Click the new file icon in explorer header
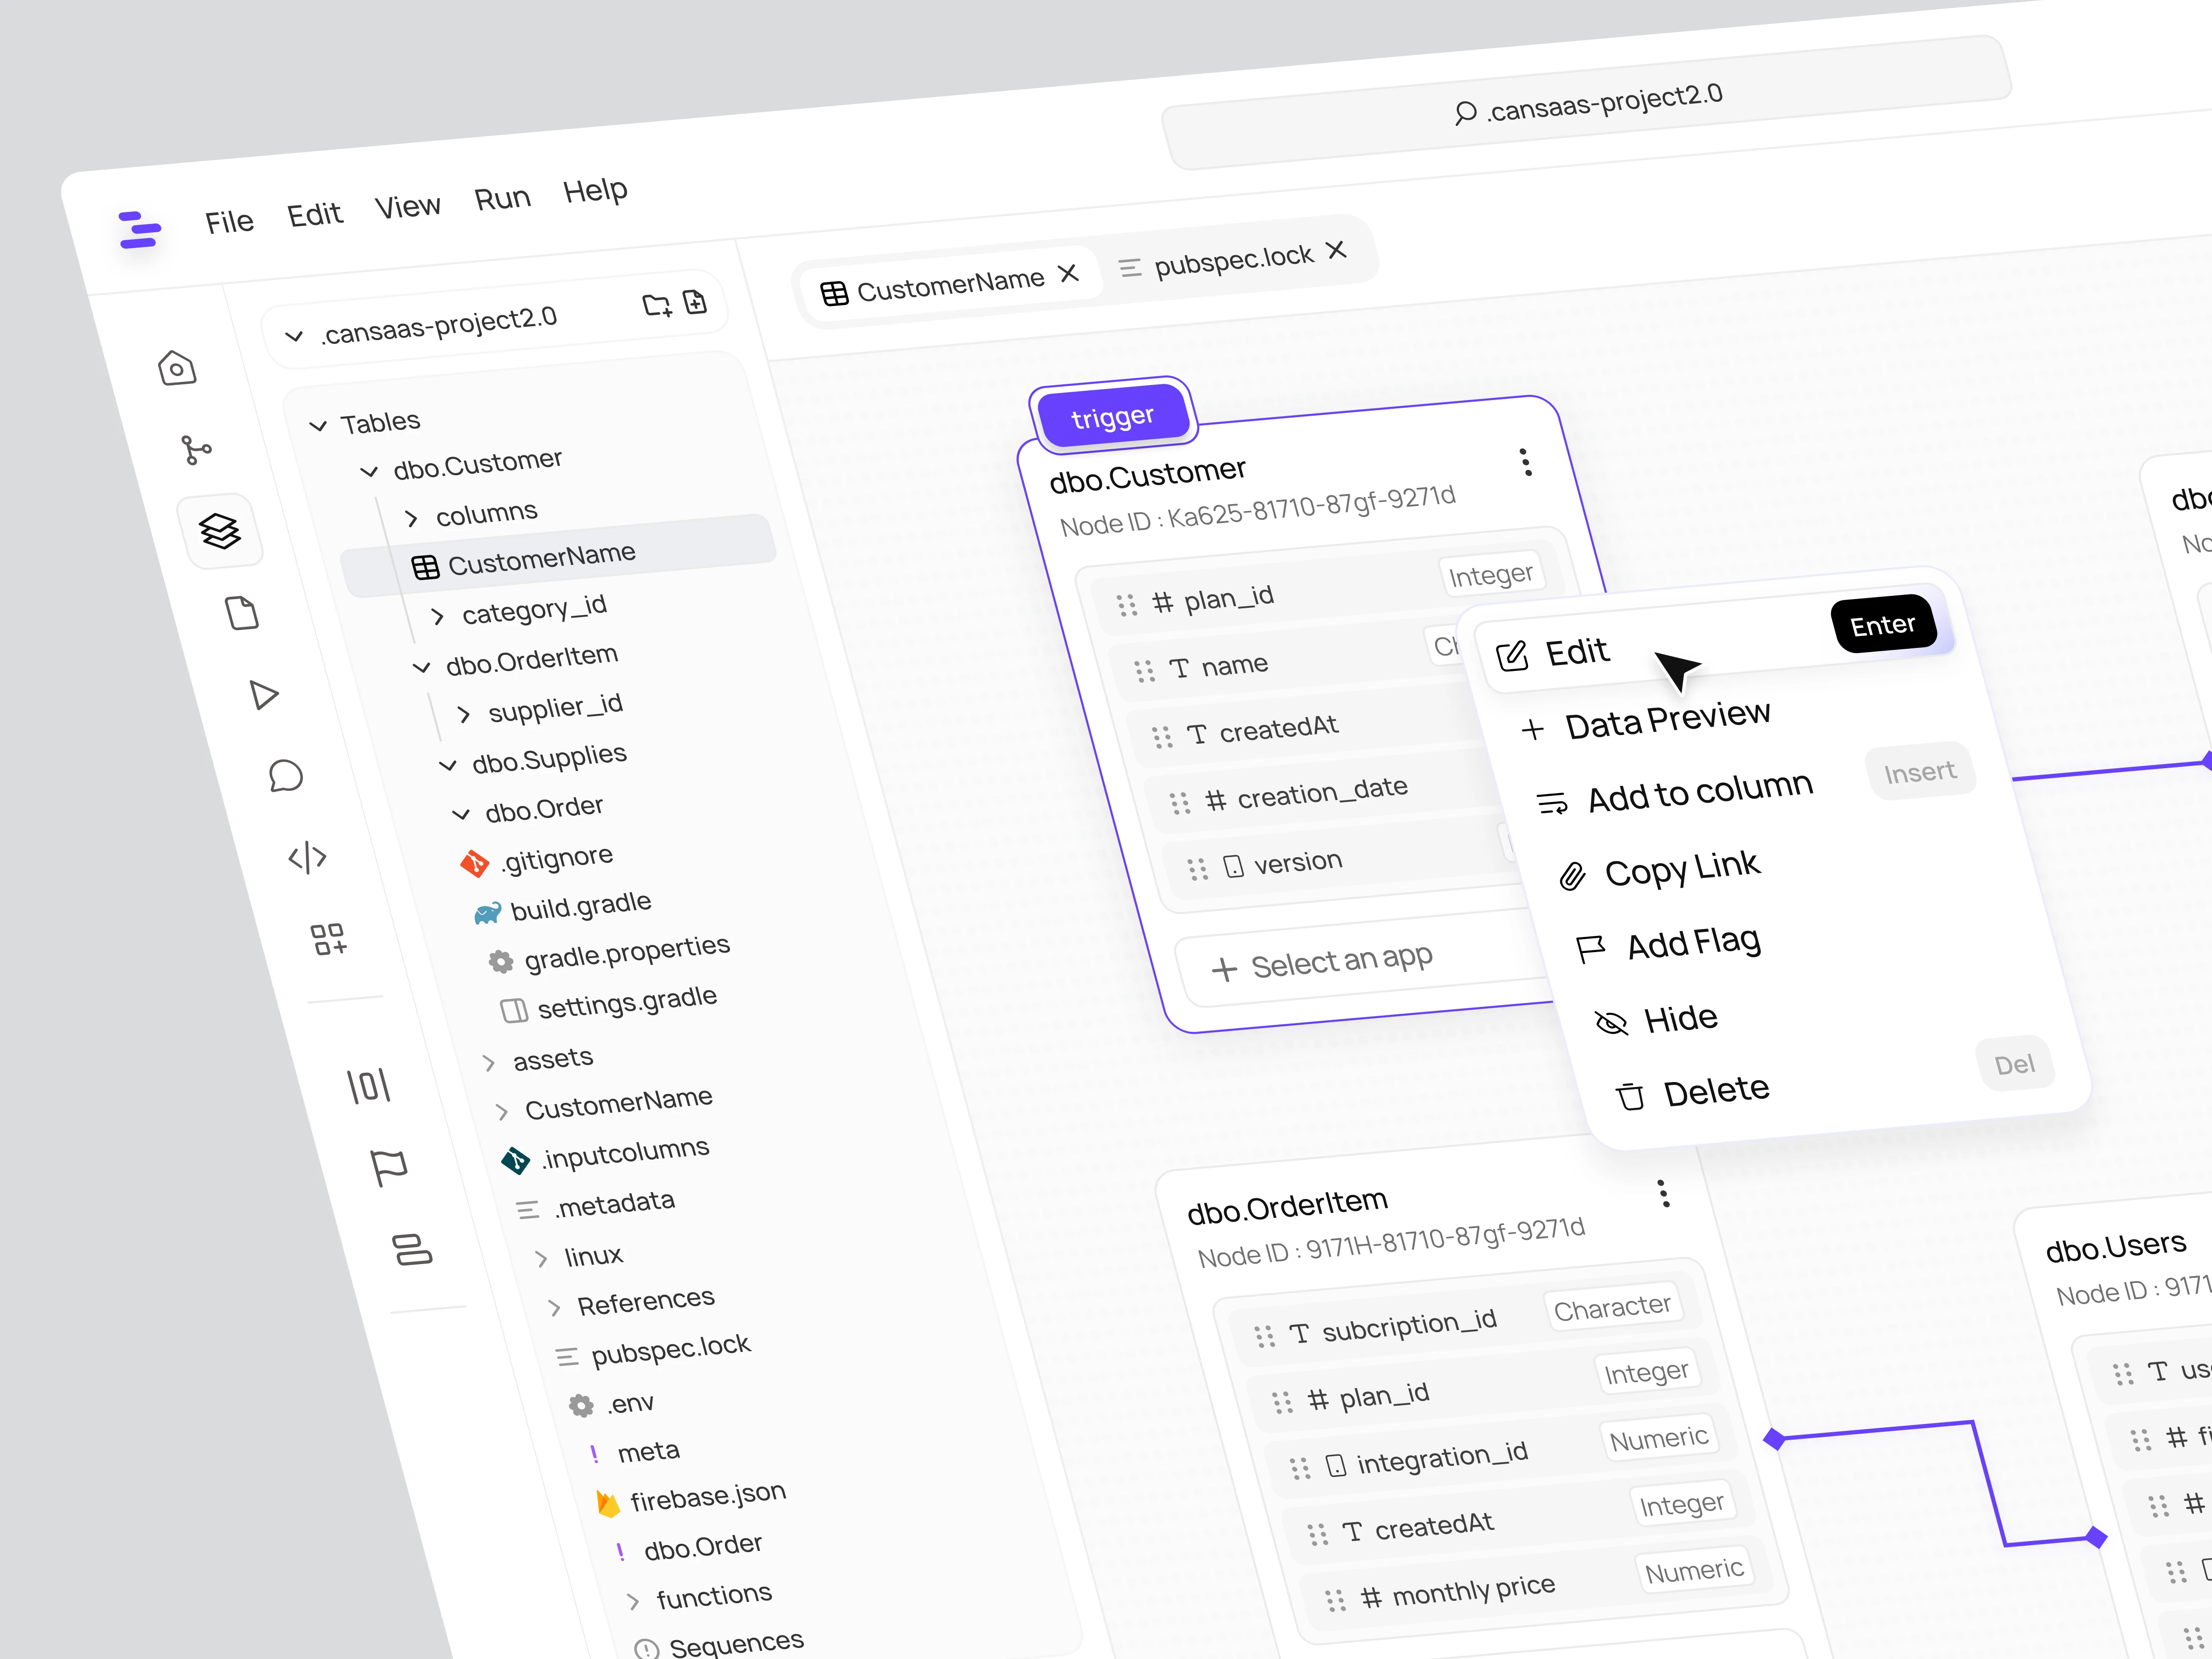This screenshot has width=2212, height=1659. 694,301
